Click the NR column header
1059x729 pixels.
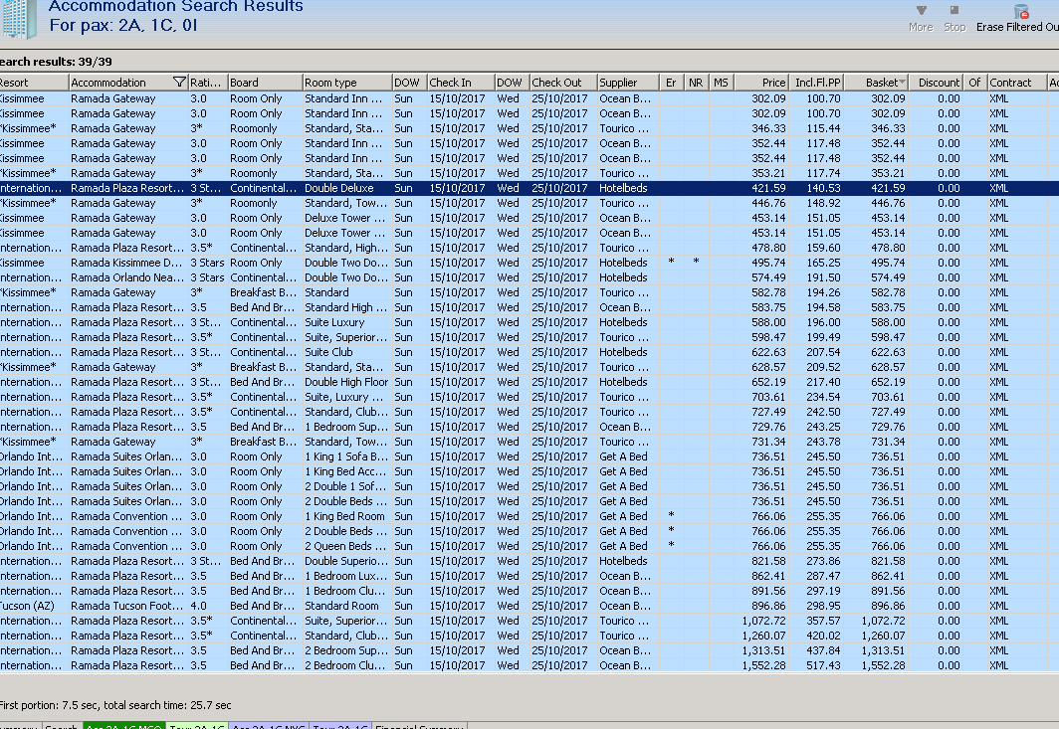coord(696,83)
